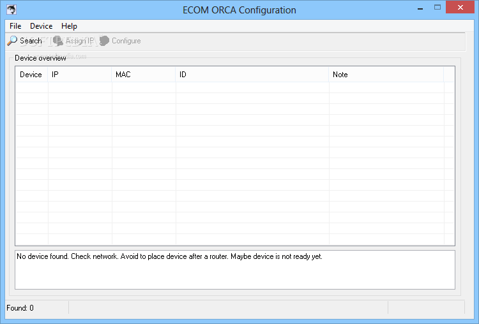479x324 pixels.
Task: Close the ECOM ORCA Configuration window
Action: point(460,7)
